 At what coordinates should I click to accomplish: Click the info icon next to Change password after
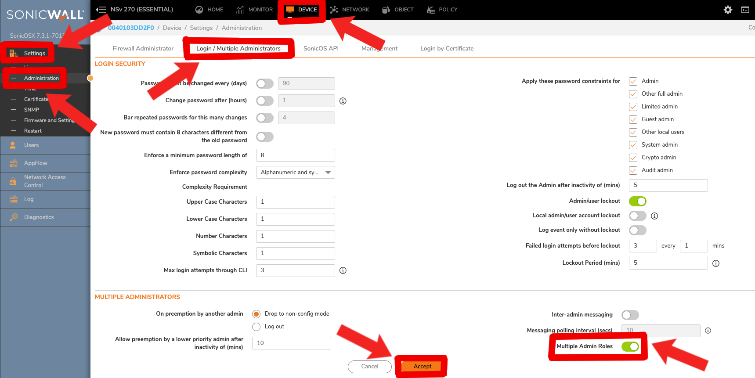tap(343, 101)
